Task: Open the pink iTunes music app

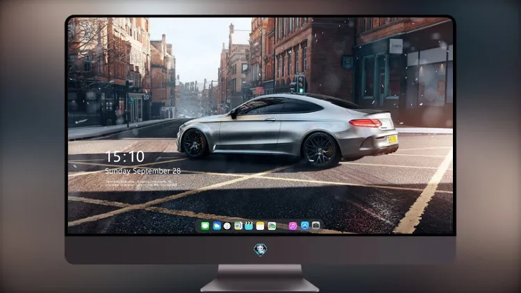Action: tap(292, 226)
